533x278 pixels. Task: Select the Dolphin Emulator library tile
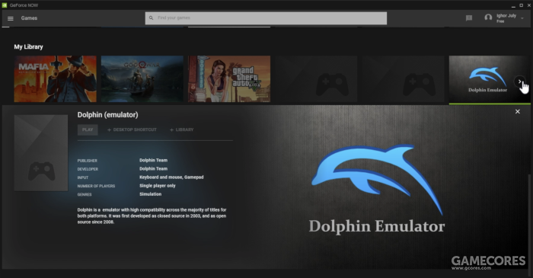[487, 79]
